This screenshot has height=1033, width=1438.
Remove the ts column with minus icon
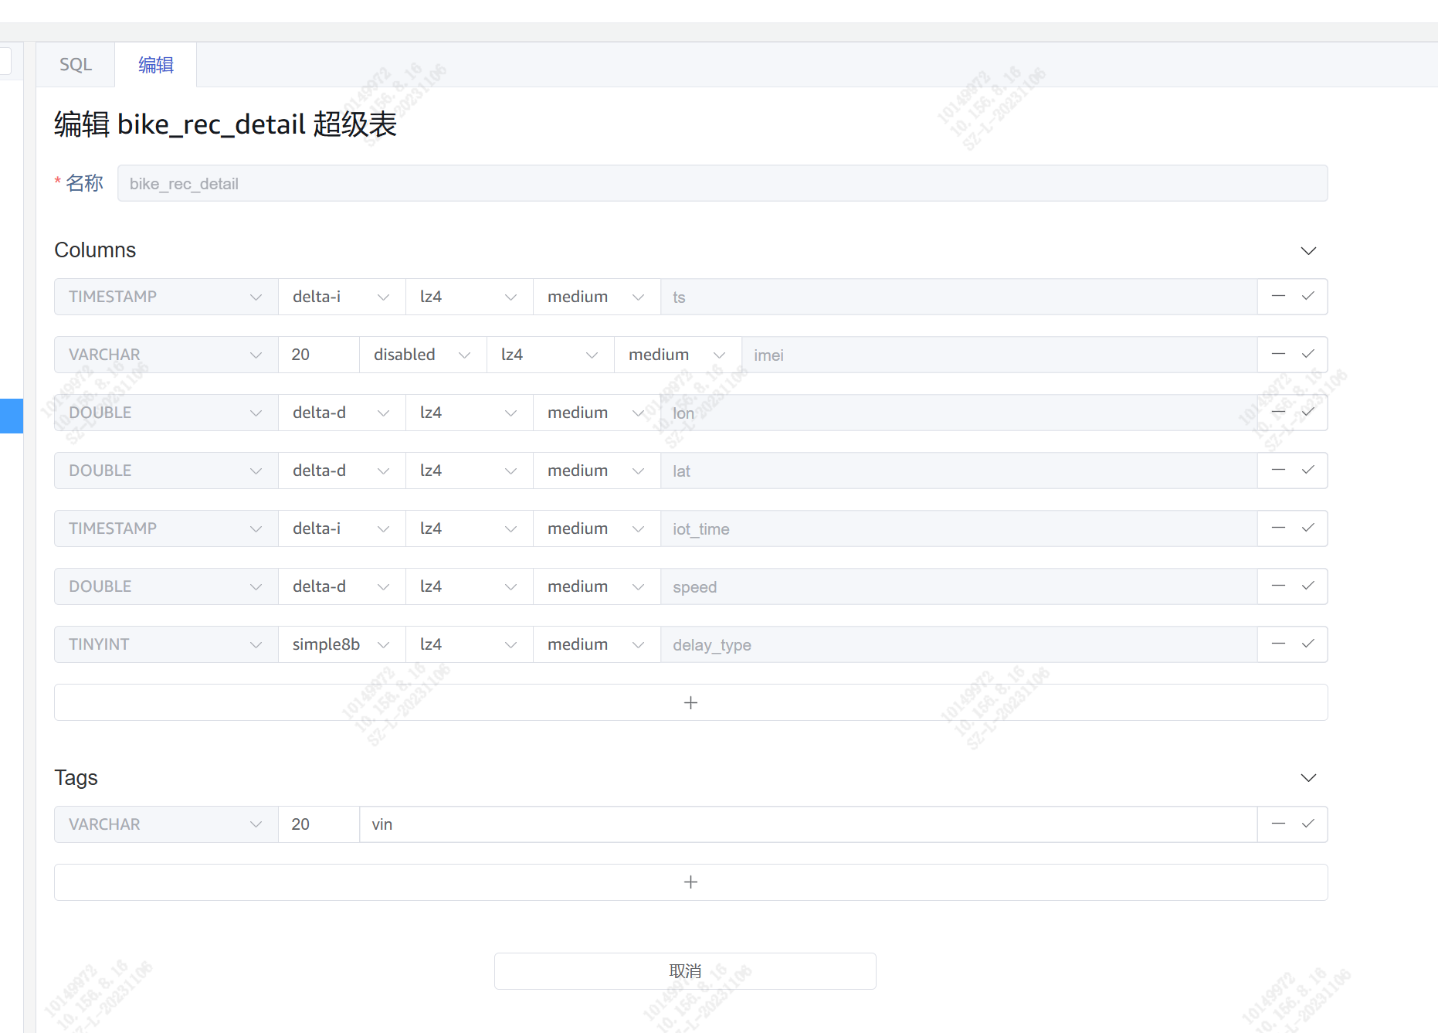tap(1278, 297)
